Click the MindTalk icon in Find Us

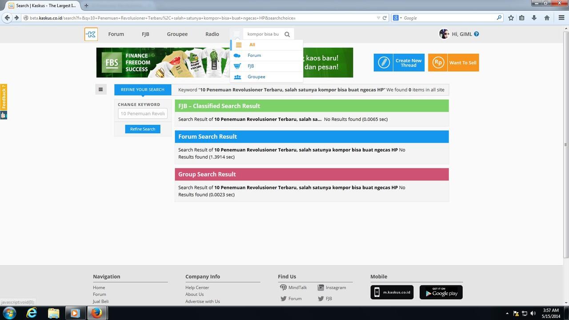pos(283,288)
